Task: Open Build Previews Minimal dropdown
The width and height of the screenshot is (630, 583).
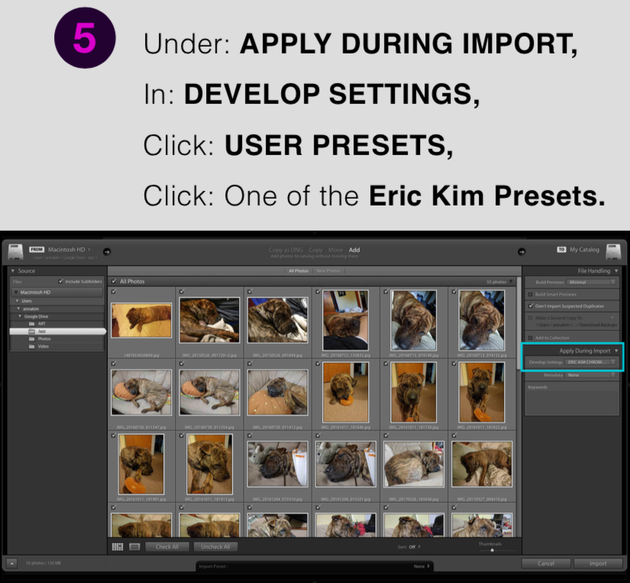Action: click(590, 282)
